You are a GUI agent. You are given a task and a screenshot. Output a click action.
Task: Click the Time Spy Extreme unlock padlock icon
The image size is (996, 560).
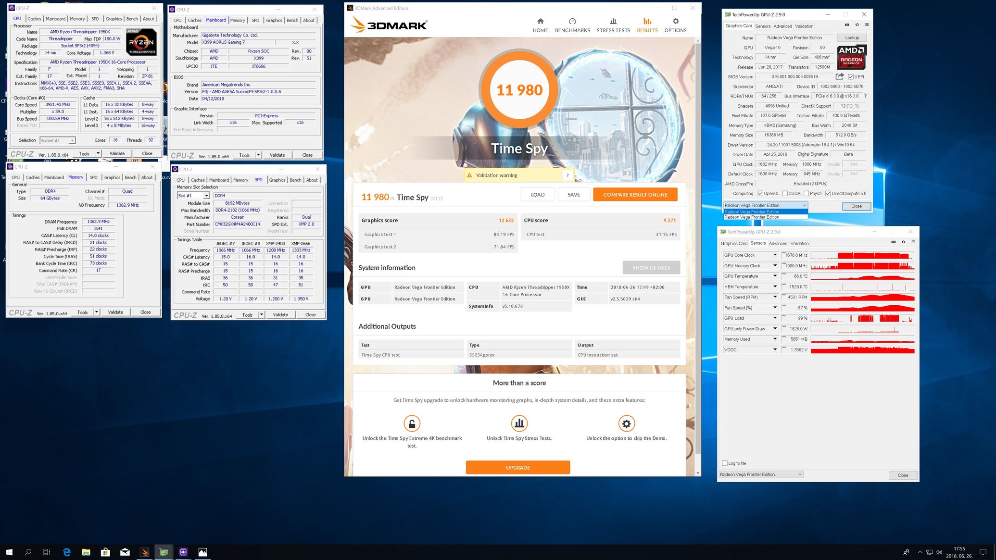412,423
